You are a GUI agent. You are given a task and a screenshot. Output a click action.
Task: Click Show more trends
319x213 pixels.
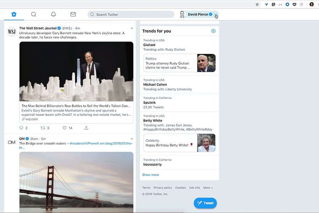[151, 175]
